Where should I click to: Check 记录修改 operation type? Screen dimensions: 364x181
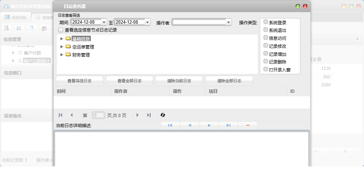(266, 46)
